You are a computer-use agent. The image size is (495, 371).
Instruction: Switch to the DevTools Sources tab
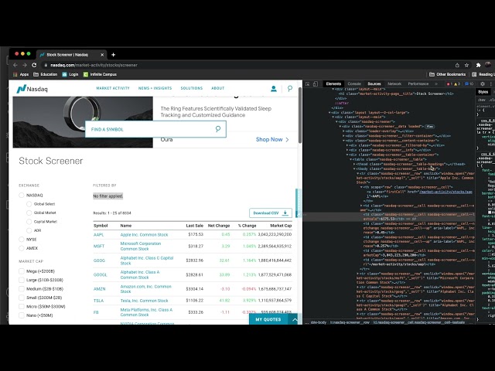click(374, 84)
